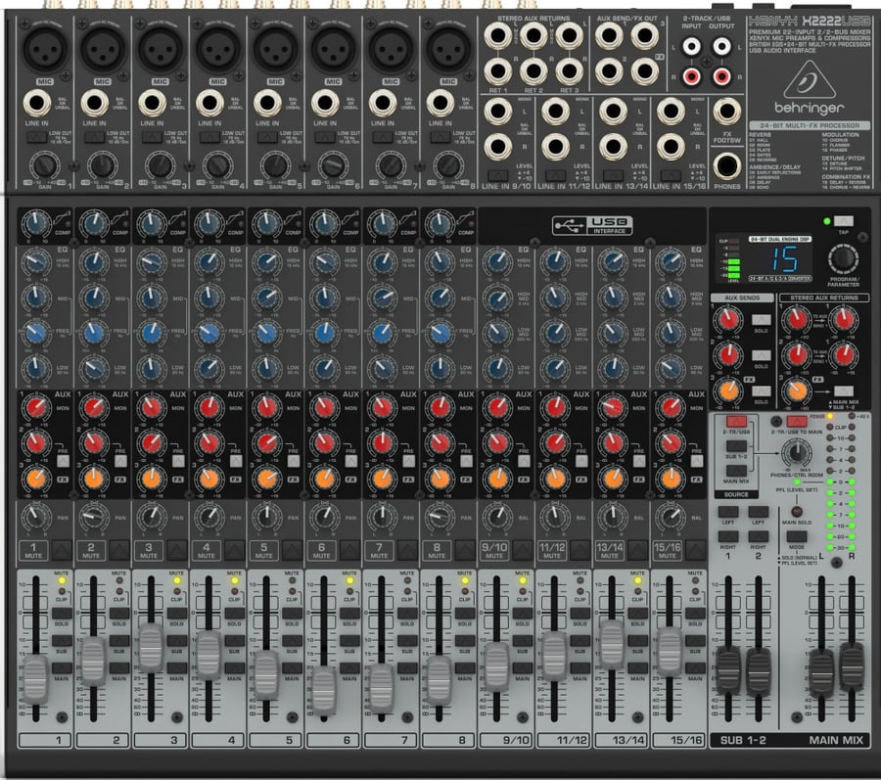Select the MAIN MIX source button
The width and height of the screenshot is (881, 780).
pyautogui.click(x=736, y=471)
